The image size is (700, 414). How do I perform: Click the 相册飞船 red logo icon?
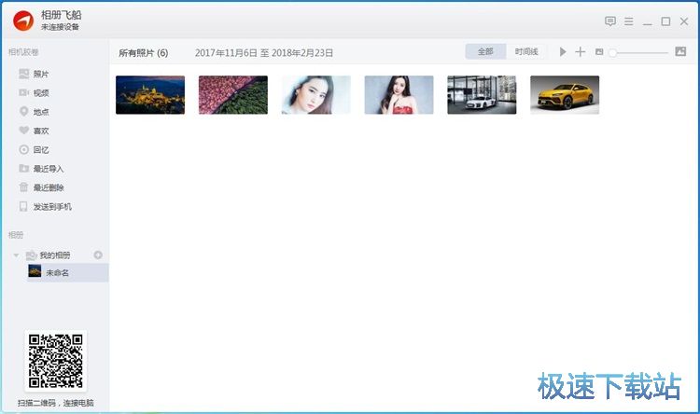[x=23, y=21]
